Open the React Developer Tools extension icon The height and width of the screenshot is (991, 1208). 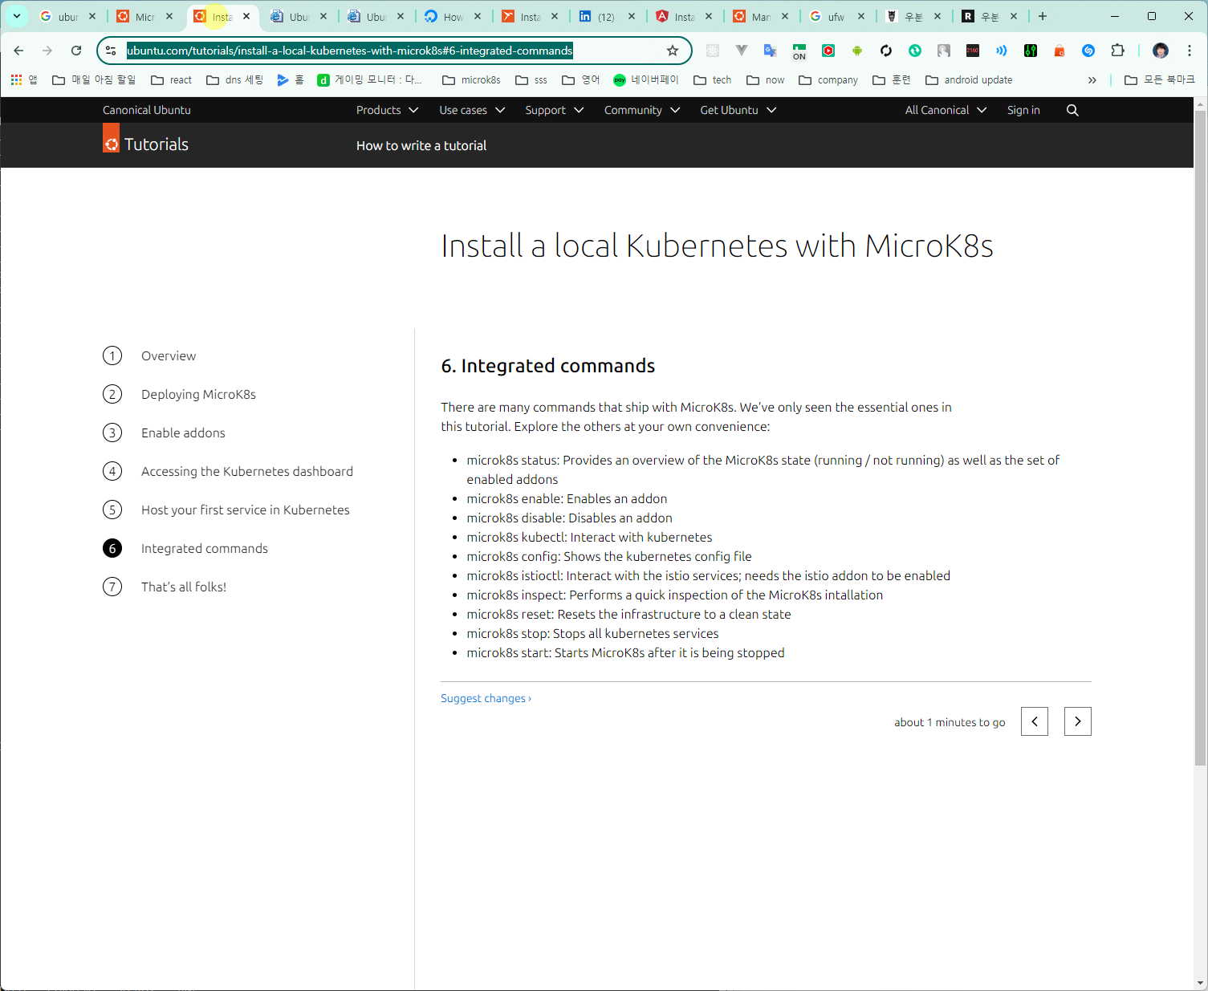pyautogui.click(x=713, y=51)
